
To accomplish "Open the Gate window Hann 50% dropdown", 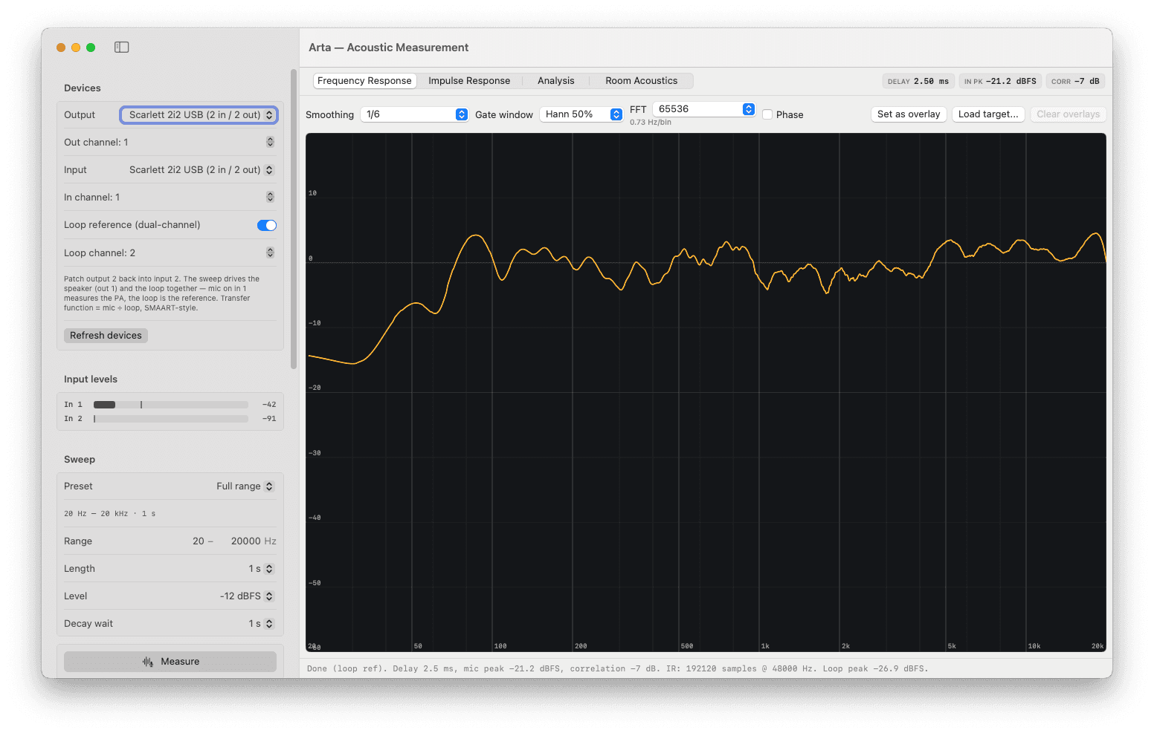I will click(581, 114).
